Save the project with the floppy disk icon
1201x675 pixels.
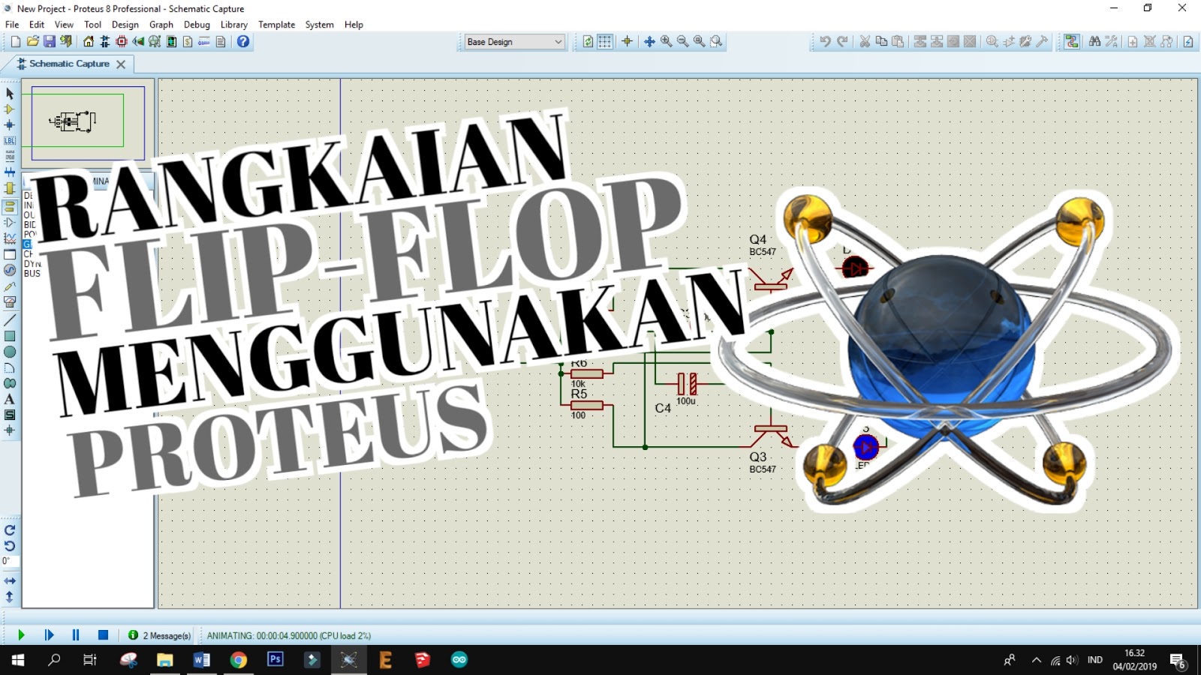coord(50,42)
